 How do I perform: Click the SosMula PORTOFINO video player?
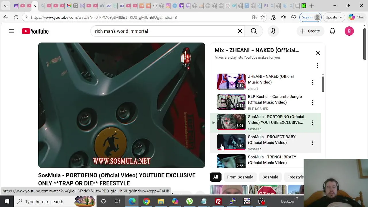[122, 105]
